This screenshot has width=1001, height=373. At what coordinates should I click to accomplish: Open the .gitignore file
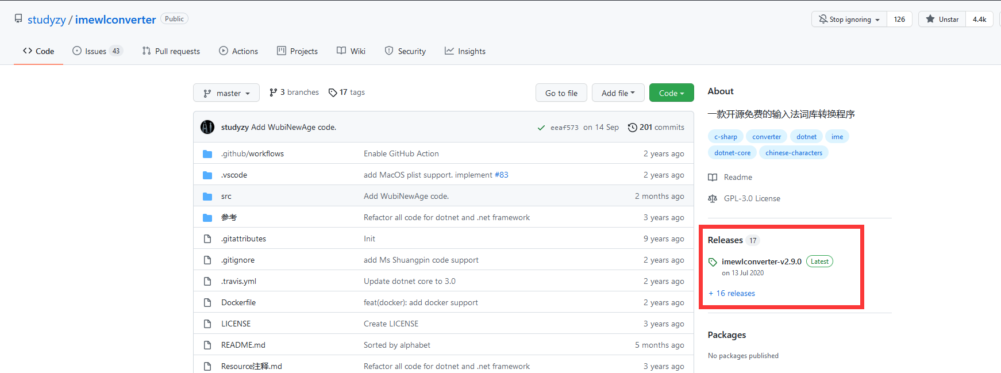(x=238, y=260)
